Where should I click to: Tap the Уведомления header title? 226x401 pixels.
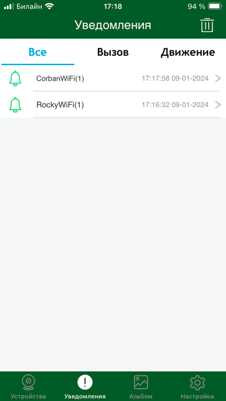coord(113,25)
